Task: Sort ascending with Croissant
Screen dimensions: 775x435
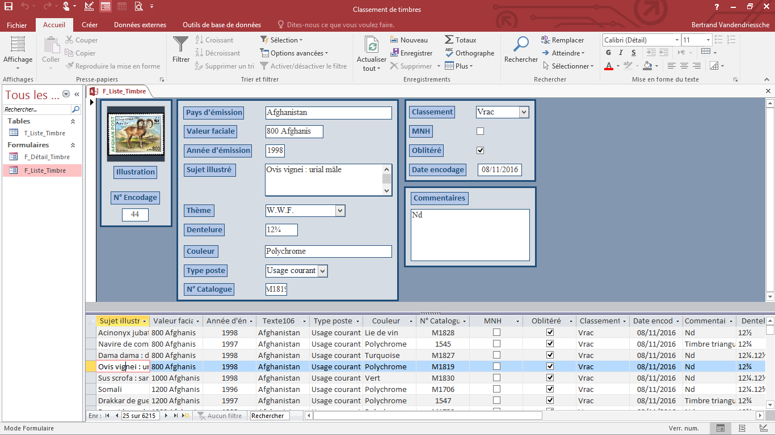Action: pyautogui.click(x=214, y=40)
